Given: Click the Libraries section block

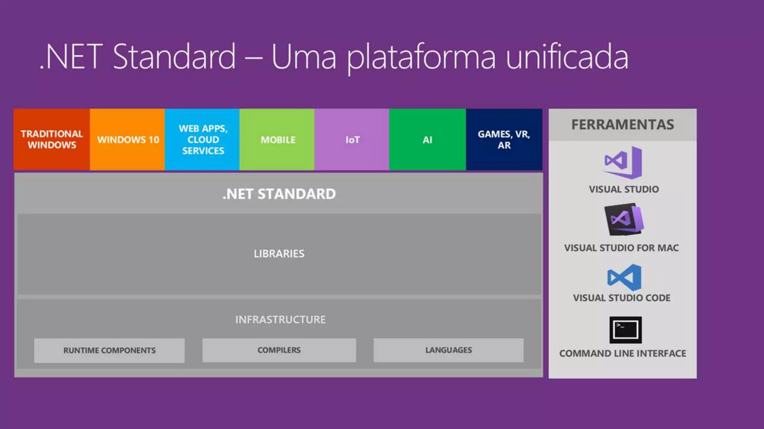Looking at the screenshot, I should coord(279,254).
